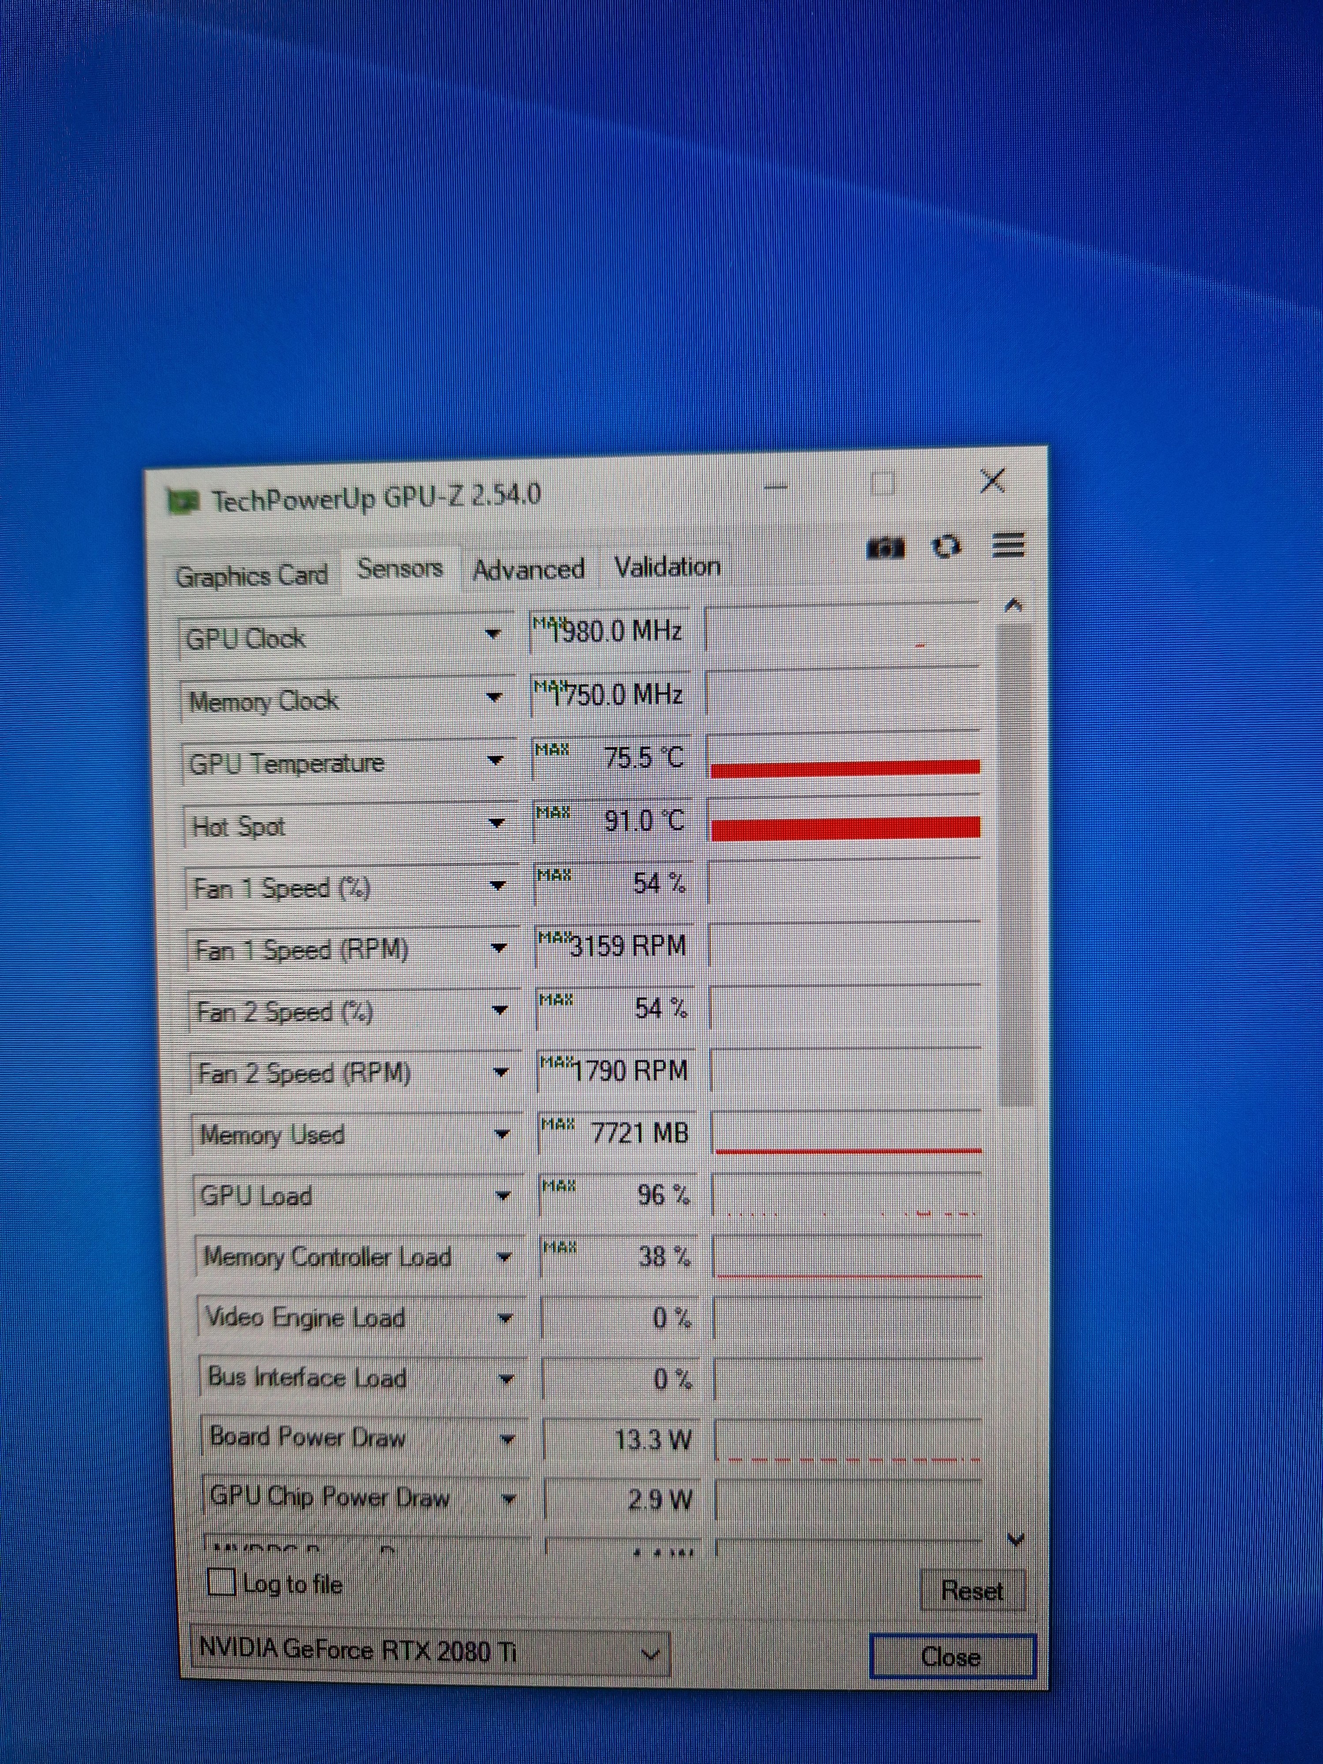Open the Hot Spot sensor dropdown
Screen dimensions: 1323x1764
(x=497, y=823)
